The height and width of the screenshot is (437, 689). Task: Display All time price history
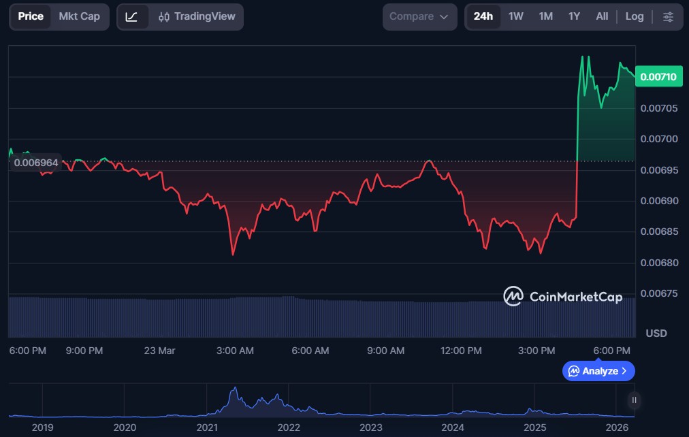602,16
